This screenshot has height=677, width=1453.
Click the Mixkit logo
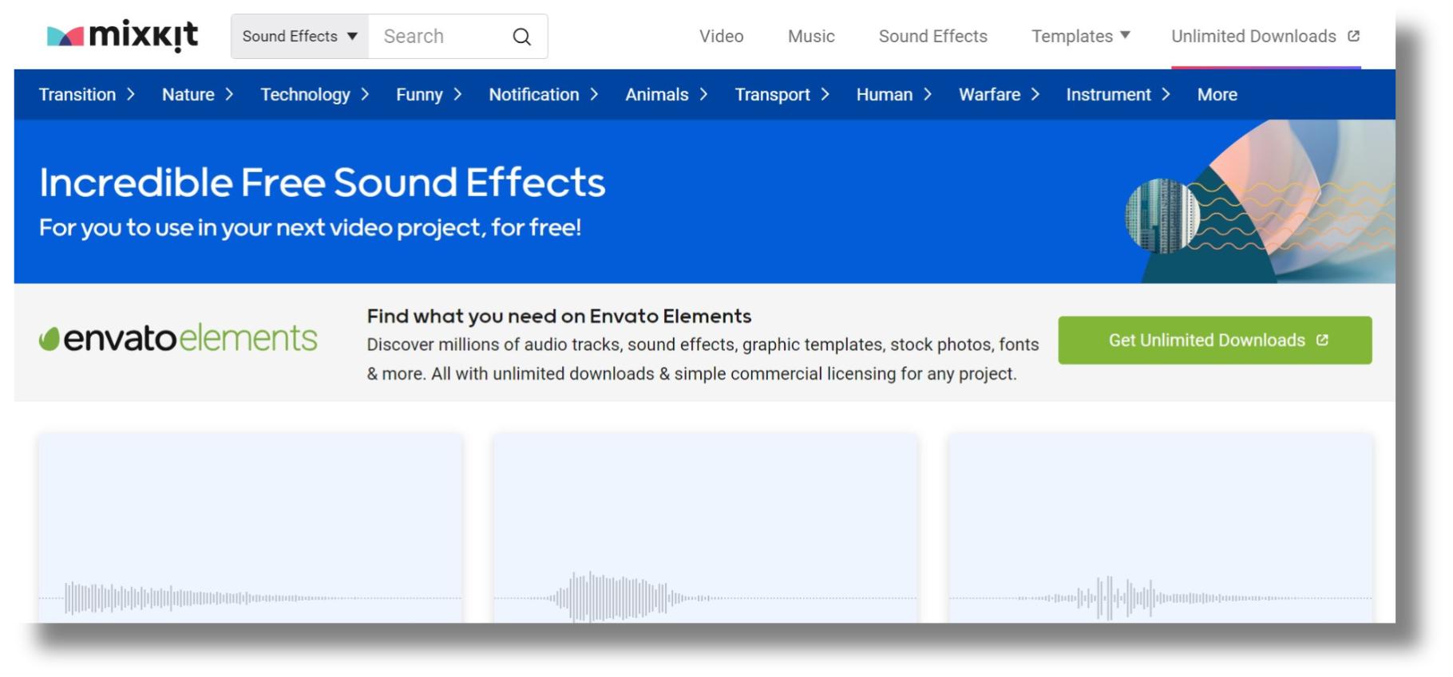click(x=122, y=36)
